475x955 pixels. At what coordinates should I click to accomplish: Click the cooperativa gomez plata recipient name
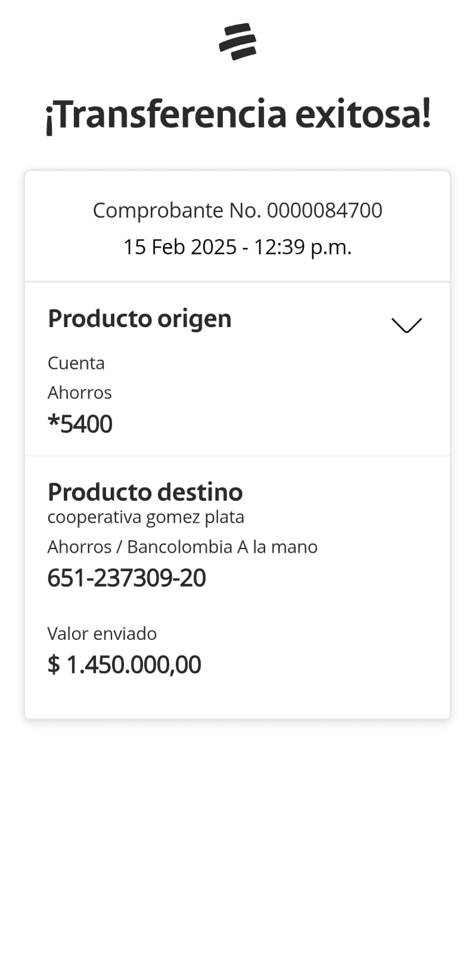[x=145, y=517]
